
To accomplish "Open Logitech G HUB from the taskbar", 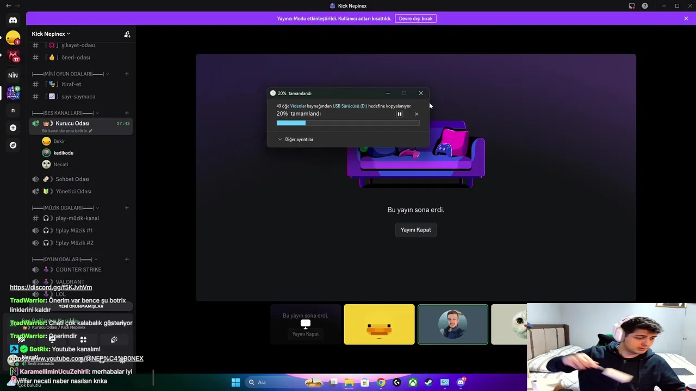I will tap(397, 382).
